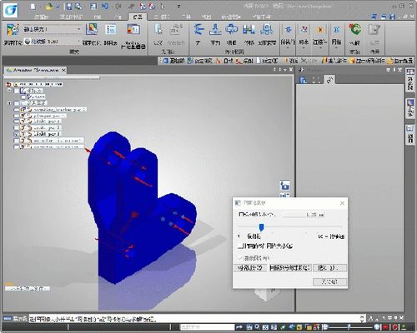Click the blue slider handle in the mesh dialog
This screenshot has height=333, width=417.
tap(261, 227)
